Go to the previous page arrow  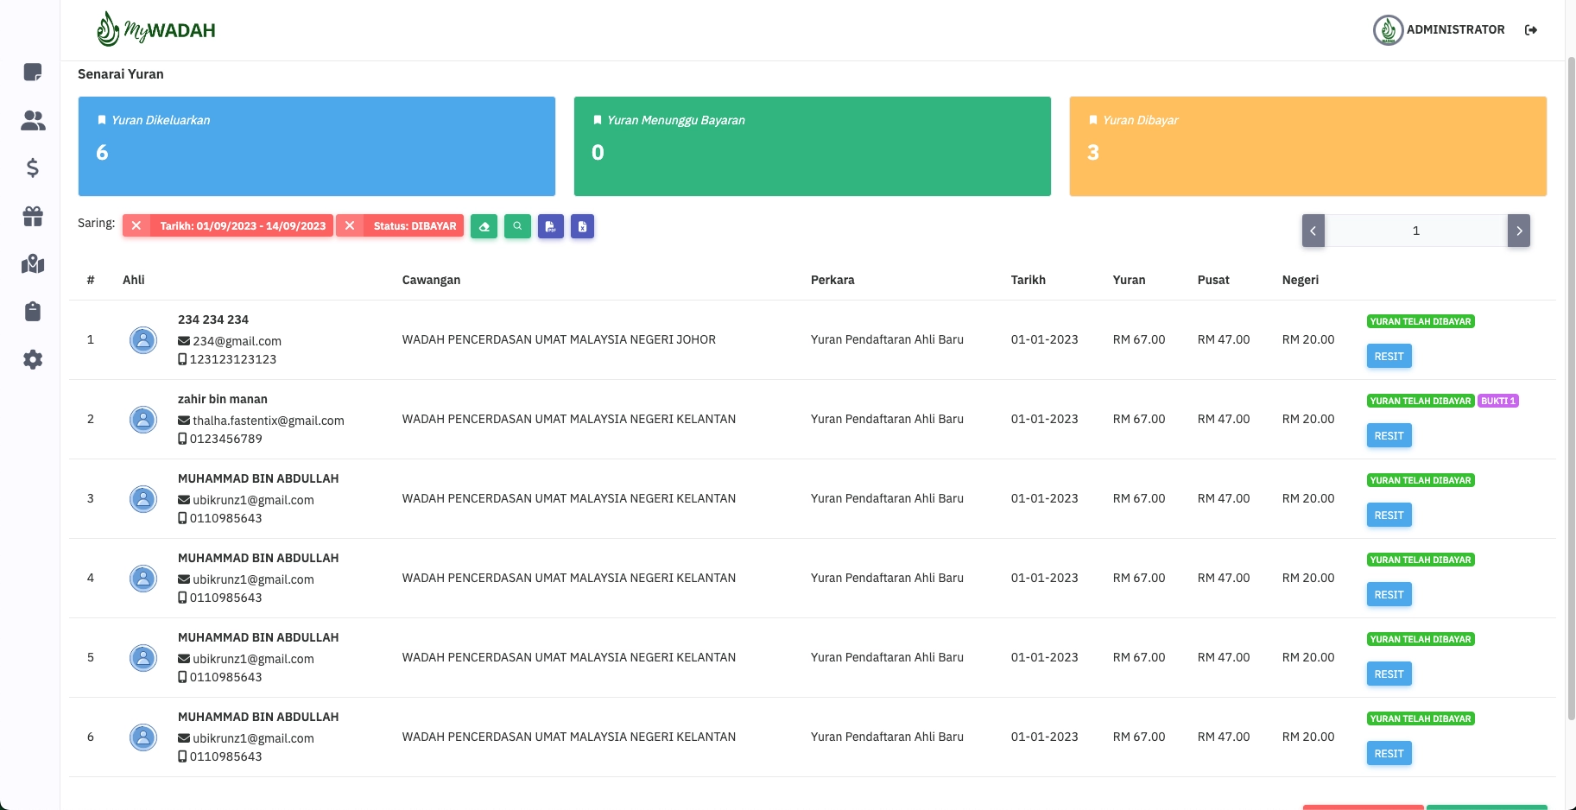coord(1313,231)
